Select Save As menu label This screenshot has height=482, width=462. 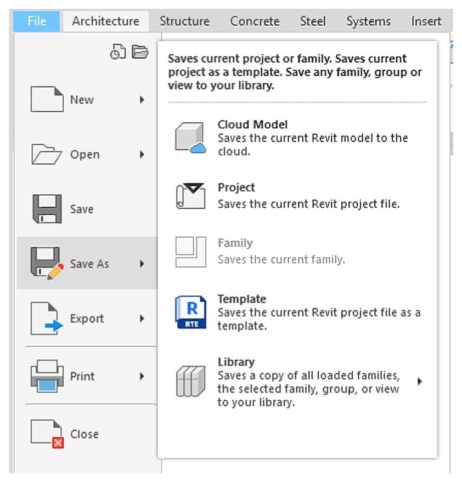[x=89, y=264]
